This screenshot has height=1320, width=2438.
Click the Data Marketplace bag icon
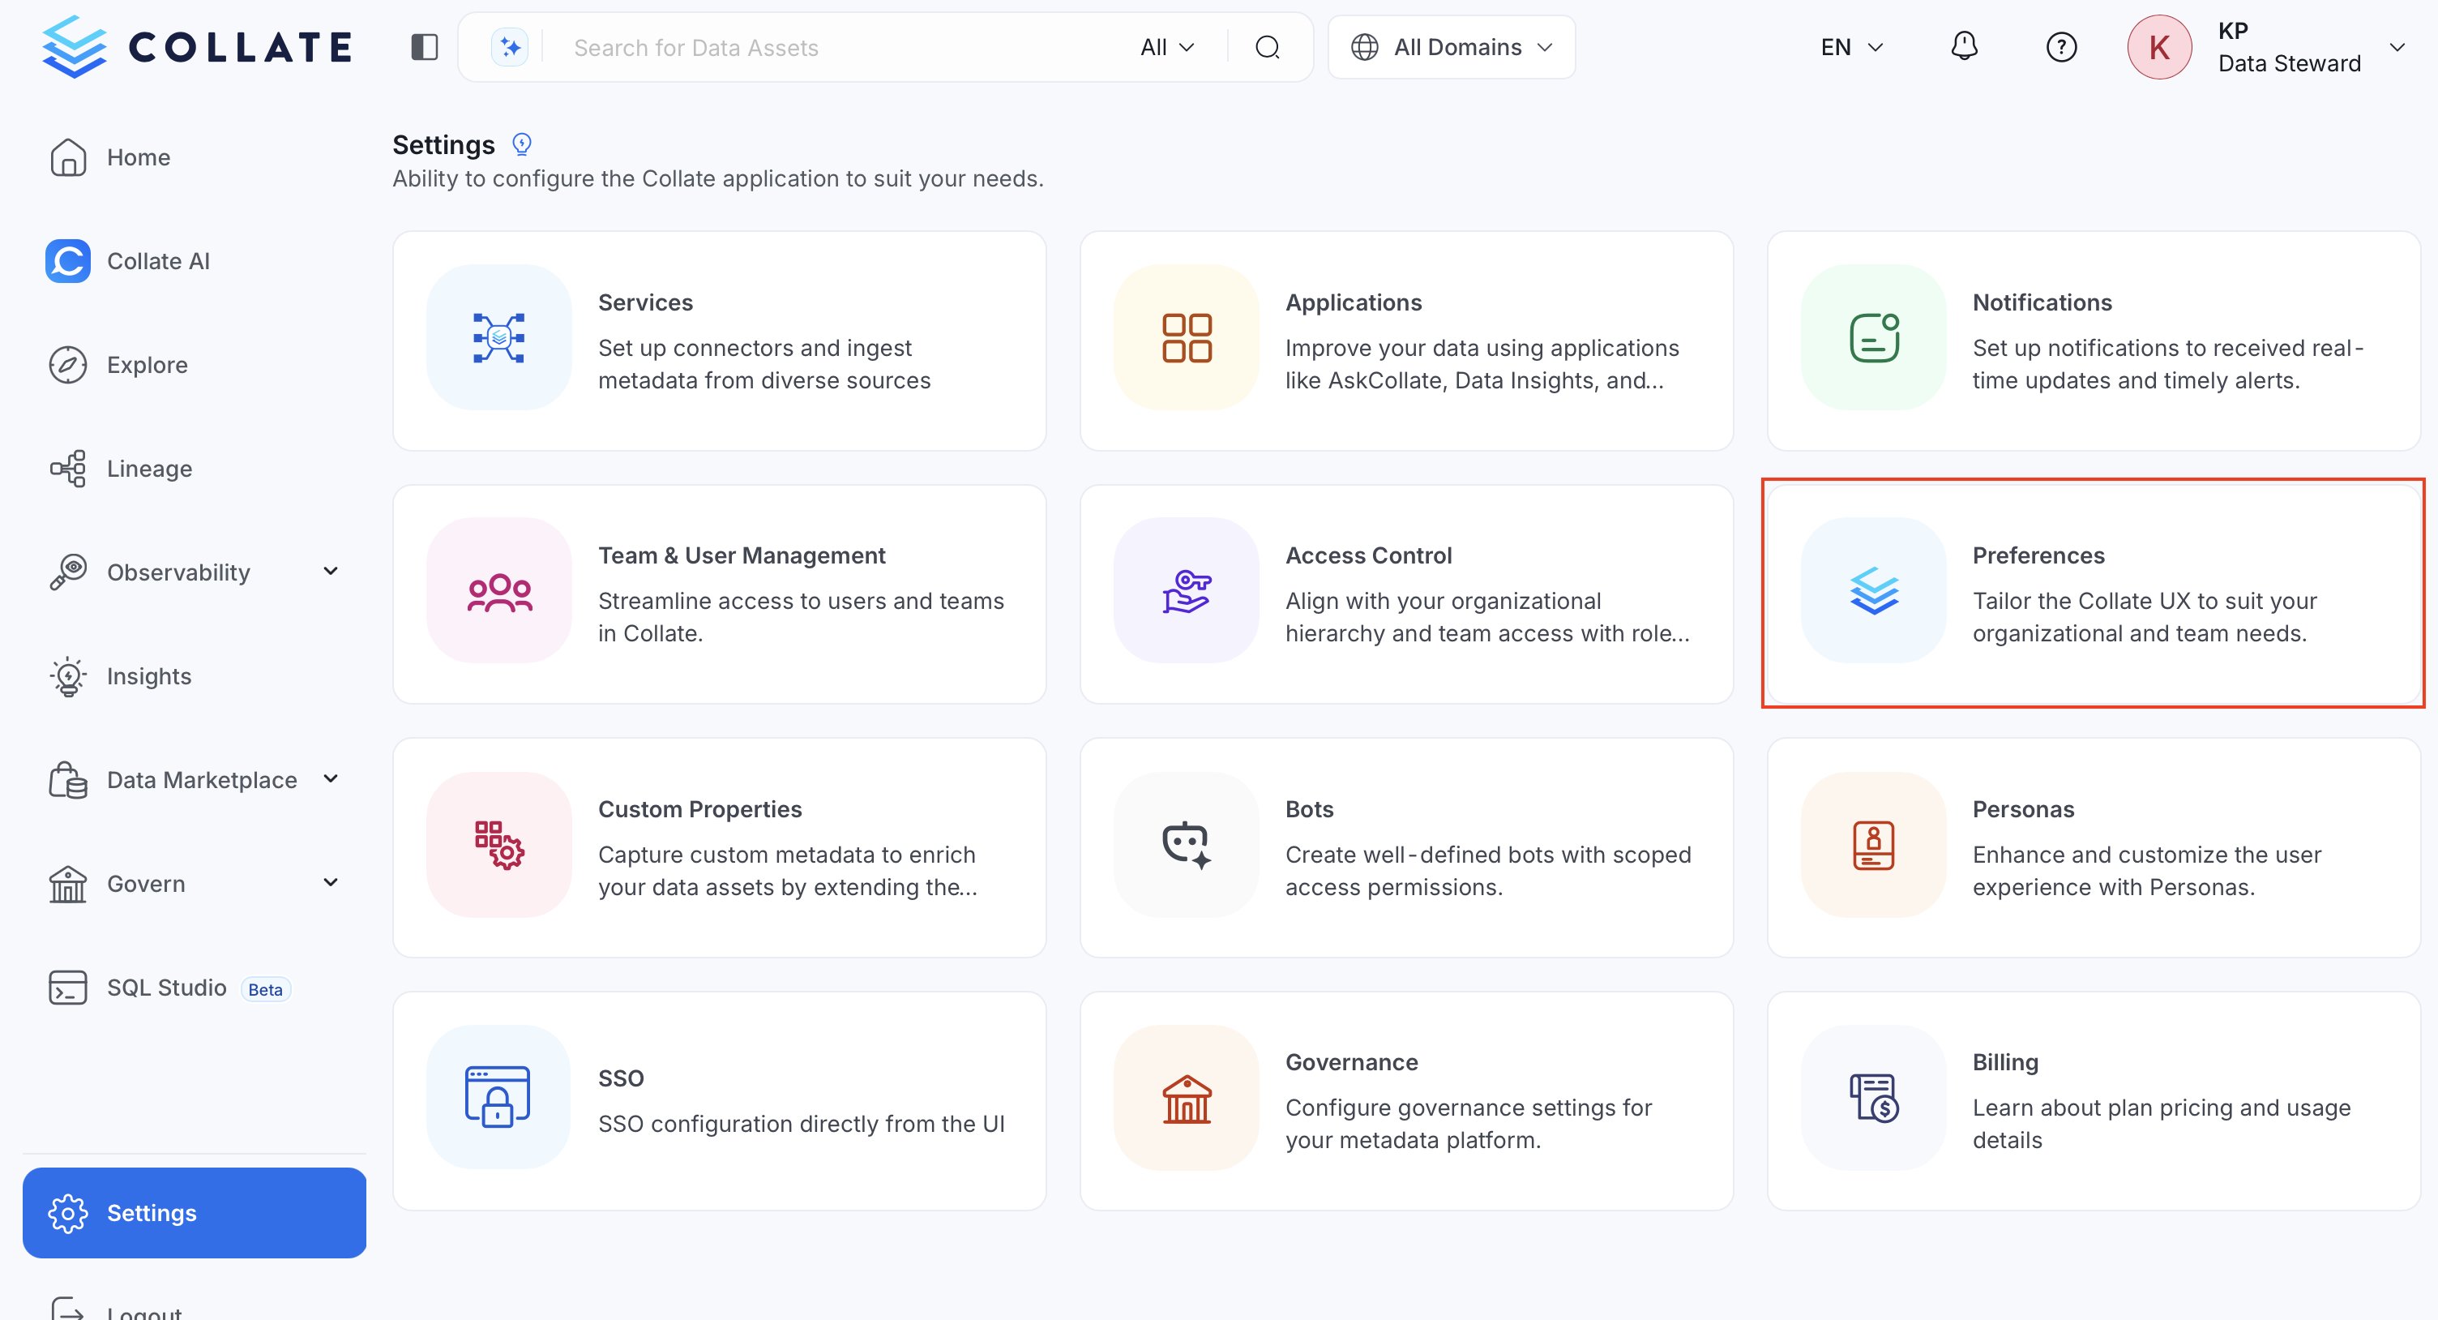(68, 780)
